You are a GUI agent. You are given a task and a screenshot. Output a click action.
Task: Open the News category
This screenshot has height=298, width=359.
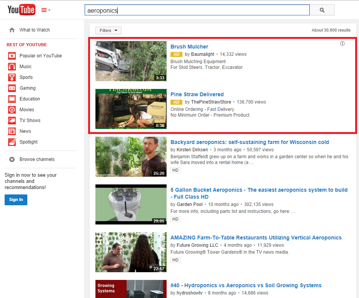click(12, 131)
